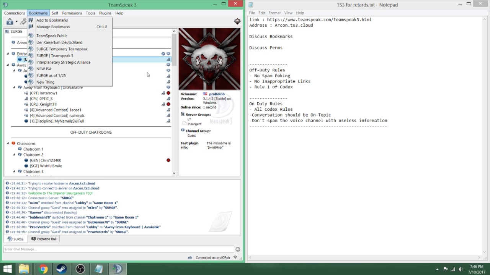Collapse the Entrance Hall channel
490x275 pixels.
[x=8, y=54]
